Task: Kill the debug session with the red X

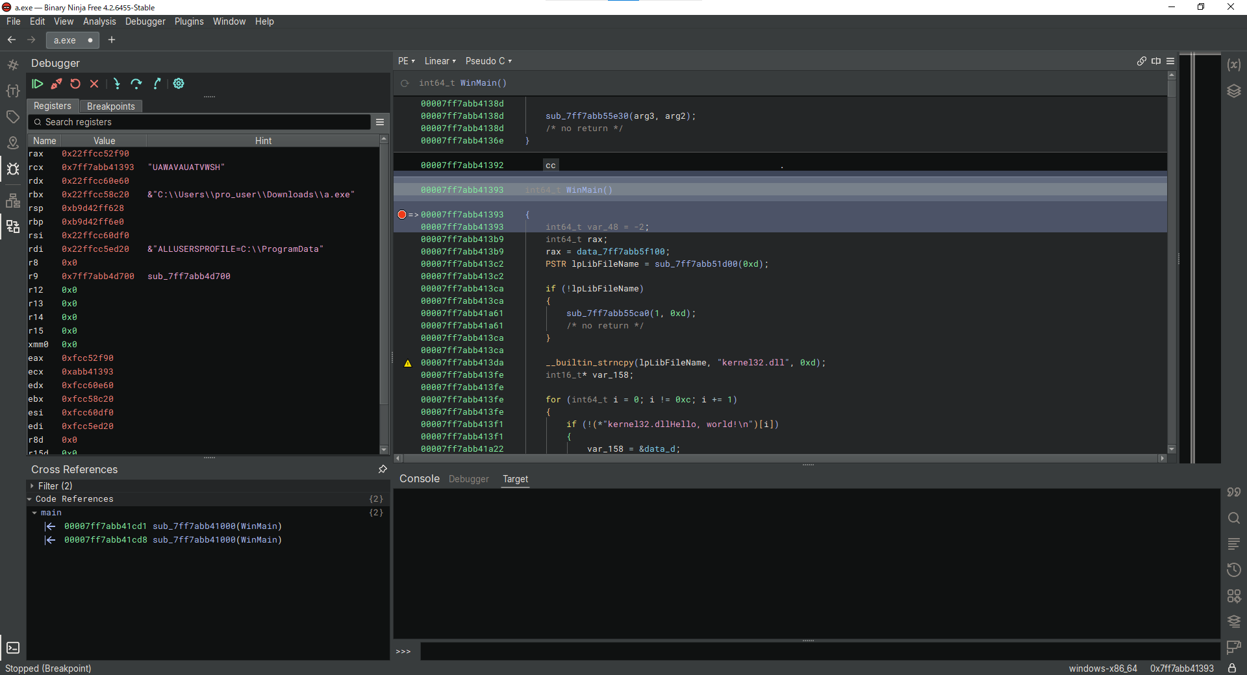Action: (94, 84)
